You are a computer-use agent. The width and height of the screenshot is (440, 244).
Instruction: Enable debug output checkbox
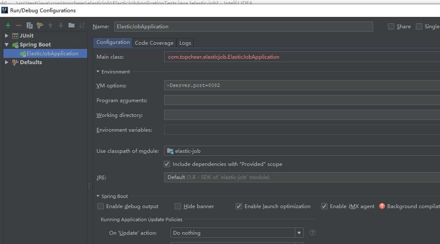[100, 206]
